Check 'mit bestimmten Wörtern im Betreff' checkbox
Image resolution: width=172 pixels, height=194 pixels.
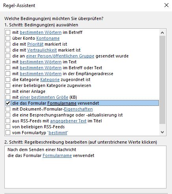pos(8,32)
